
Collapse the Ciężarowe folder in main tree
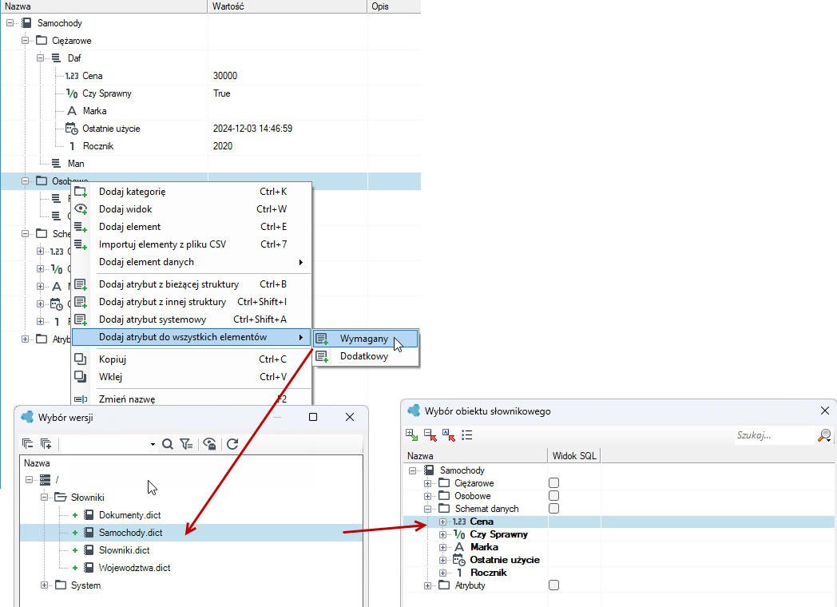click(25, 41)
